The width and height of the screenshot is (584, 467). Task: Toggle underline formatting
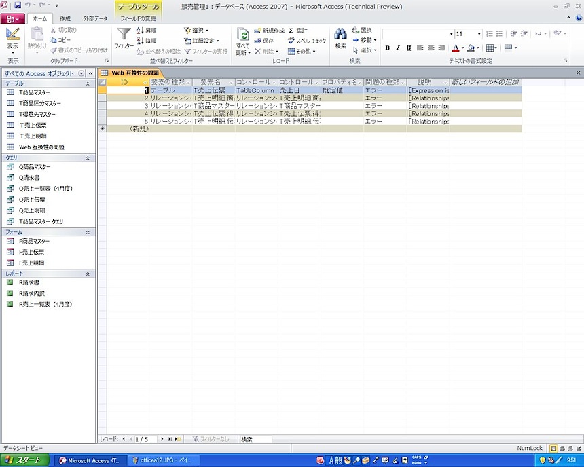[x=409, y=48]
